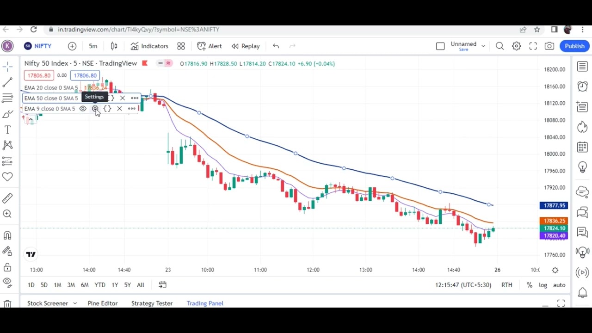Open the Pine Editor tab
This screenshot has height=333, width=592.
tap(103, 303)
